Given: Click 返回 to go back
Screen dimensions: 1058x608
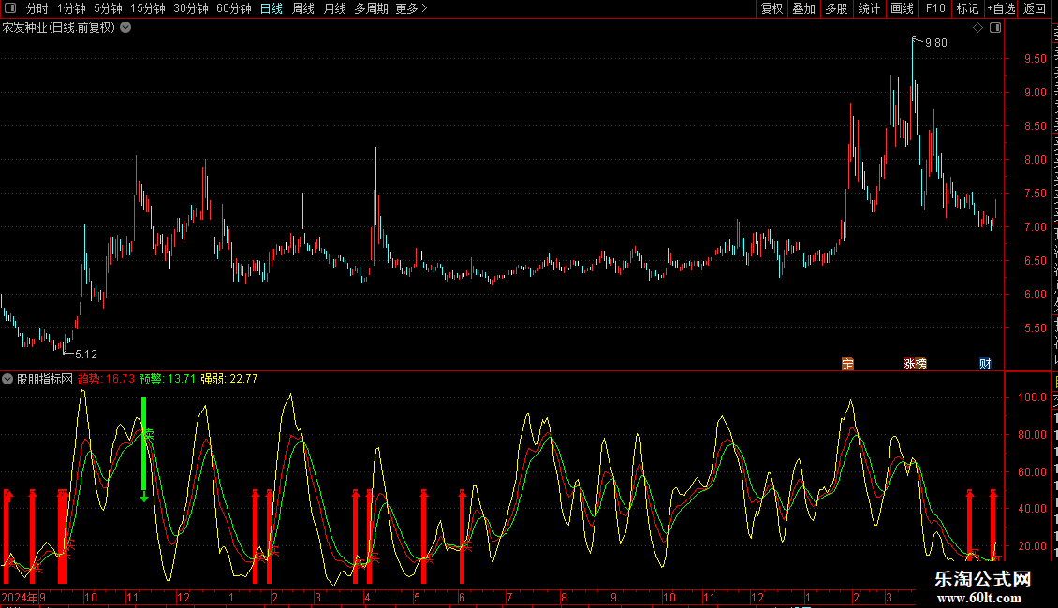Looking at the screenshot, I should pyautogui.click(x=1034, y=8).
